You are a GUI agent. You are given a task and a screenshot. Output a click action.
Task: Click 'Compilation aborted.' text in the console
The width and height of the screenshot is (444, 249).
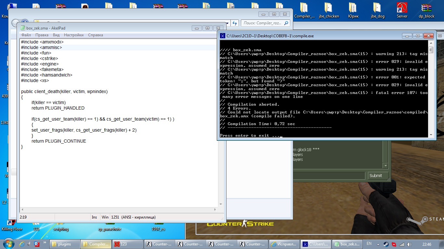point(253,104)
